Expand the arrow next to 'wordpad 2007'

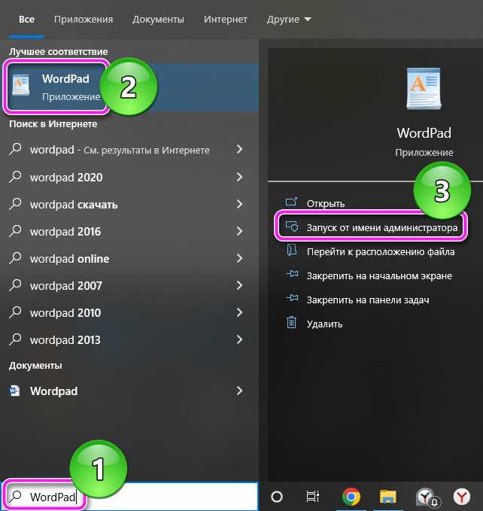coord(240,285)
